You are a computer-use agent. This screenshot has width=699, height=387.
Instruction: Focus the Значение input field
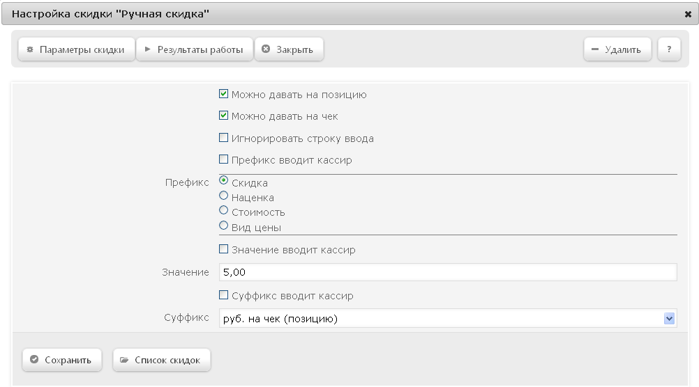448,272
